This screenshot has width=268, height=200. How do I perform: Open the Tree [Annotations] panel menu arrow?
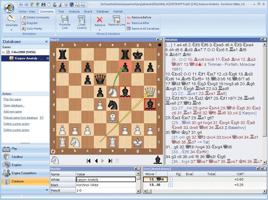tap(258, 169)
